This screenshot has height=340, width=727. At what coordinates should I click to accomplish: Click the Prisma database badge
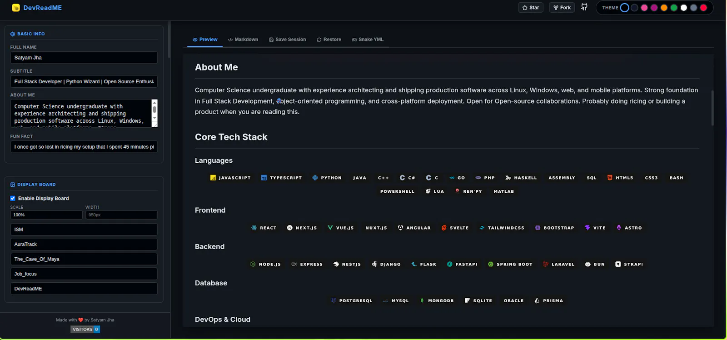(549, 300)
